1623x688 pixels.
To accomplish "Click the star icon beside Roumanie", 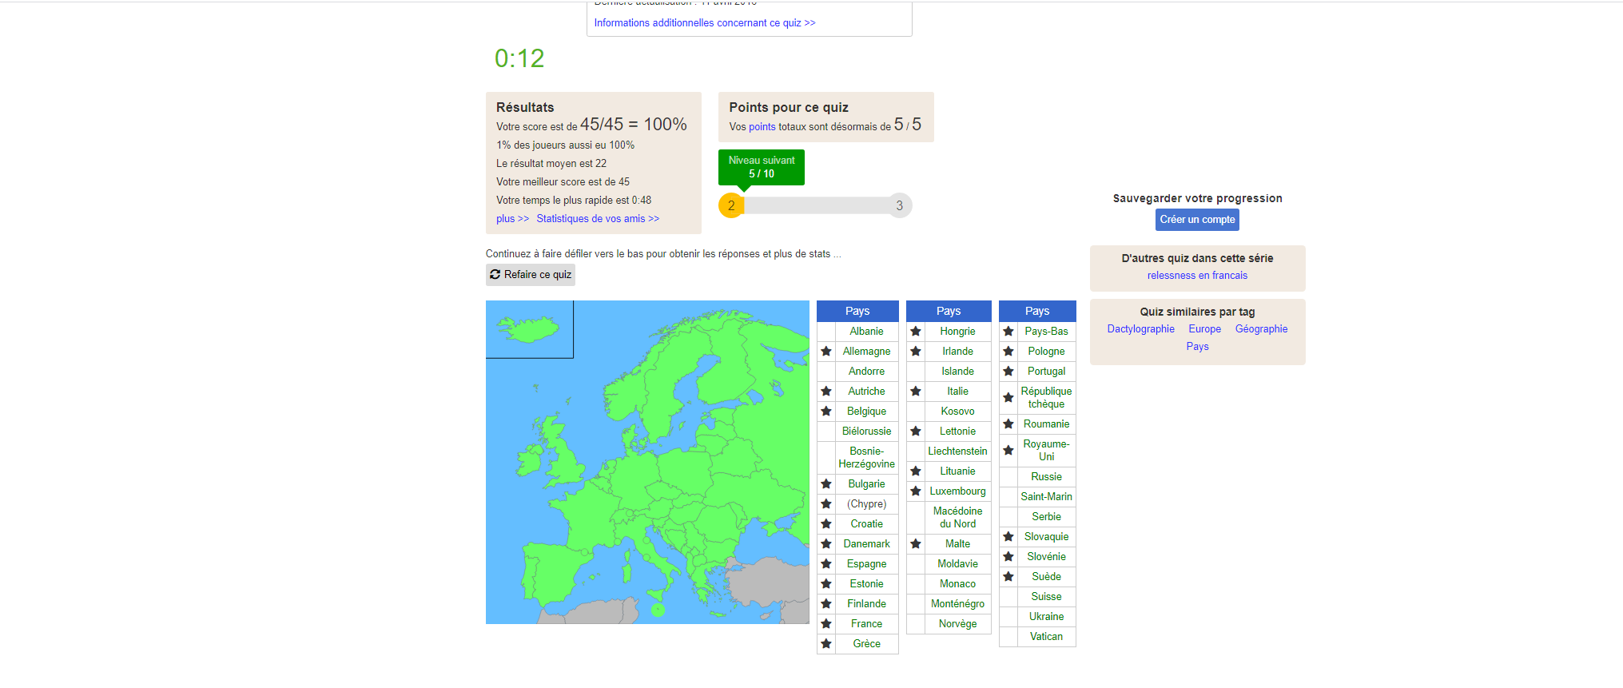I will (1008, 424).
